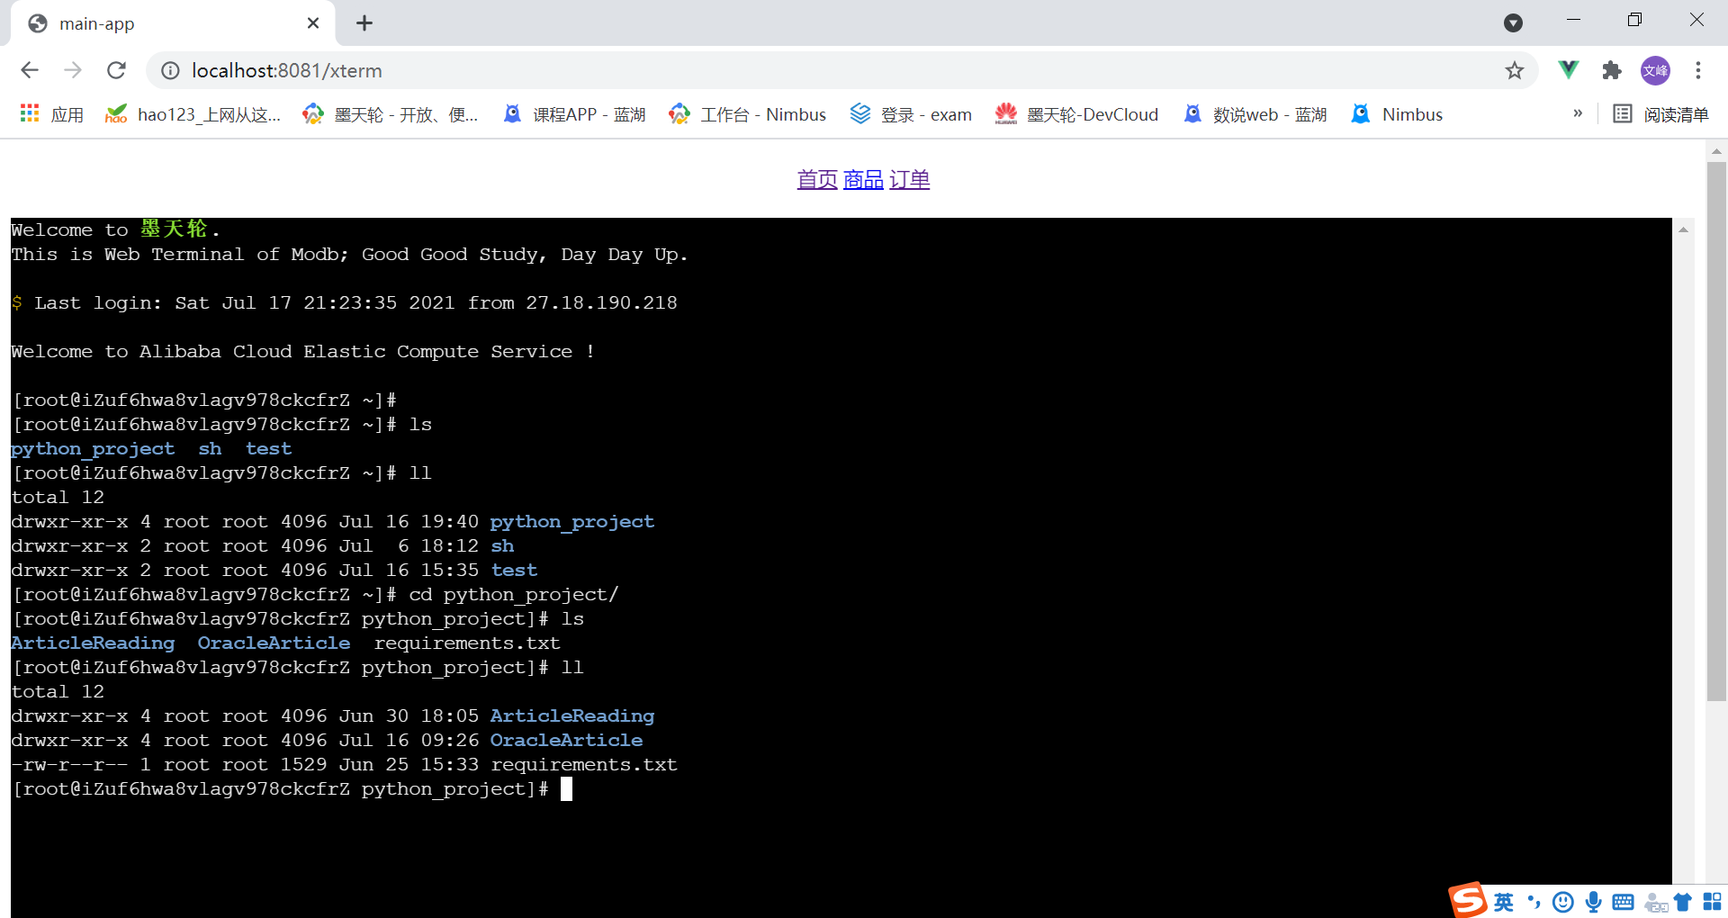Click the 首页 navigation link
This screenshot has height=918, width=1728.
pos(817,180)
